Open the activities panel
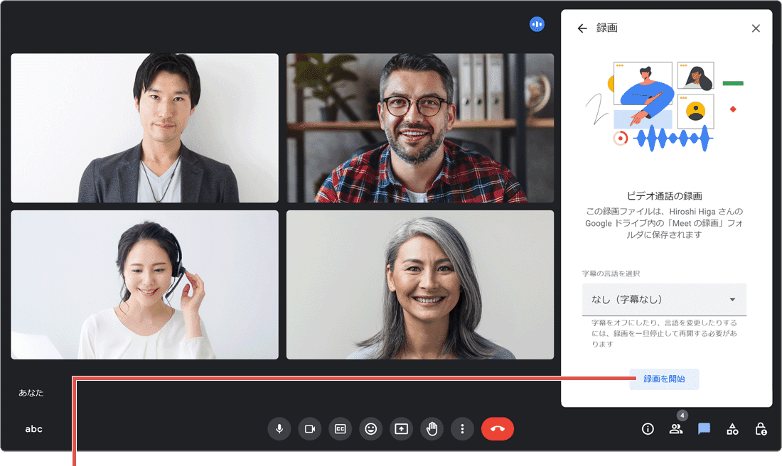Viewport: 782px width, 466px height. [x=732, y=428]
